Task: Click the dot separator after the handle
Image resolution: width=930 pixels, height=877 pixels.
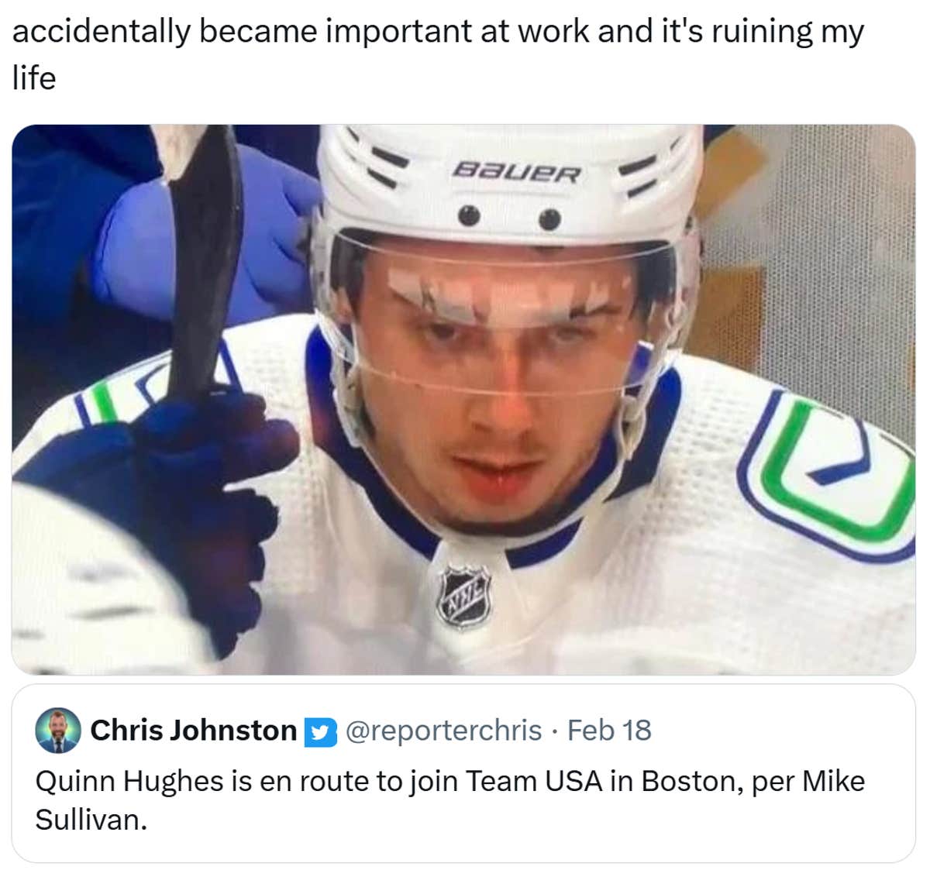Action: coord(557,730)
